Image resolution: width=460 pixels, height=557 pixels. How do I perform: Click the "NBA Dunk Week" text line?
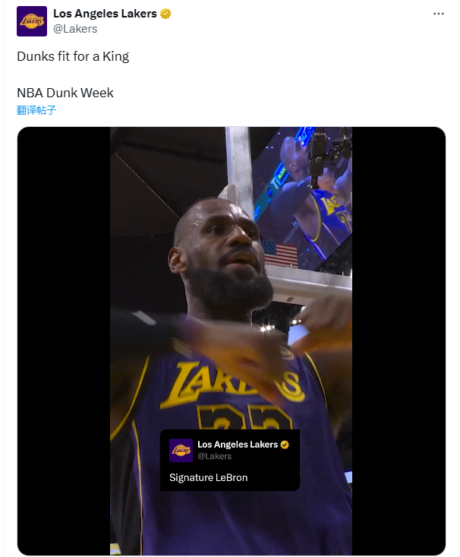click(x=65, y=93)
